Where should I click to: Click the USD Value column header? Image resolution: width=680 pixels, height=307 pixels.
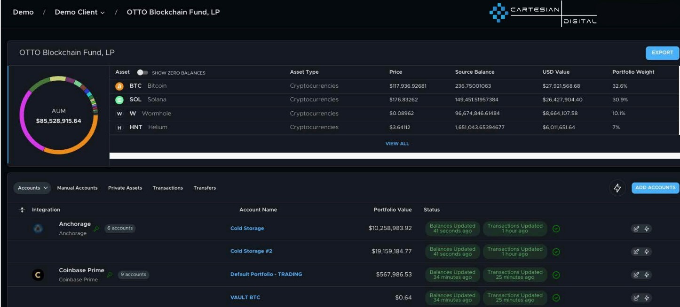556,72
